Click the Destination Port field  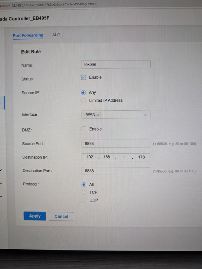point(116,171)
